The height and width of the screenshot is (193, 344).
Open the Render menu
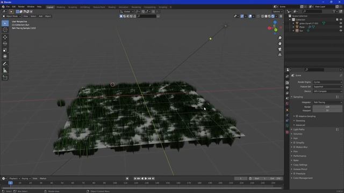point(21,7)
